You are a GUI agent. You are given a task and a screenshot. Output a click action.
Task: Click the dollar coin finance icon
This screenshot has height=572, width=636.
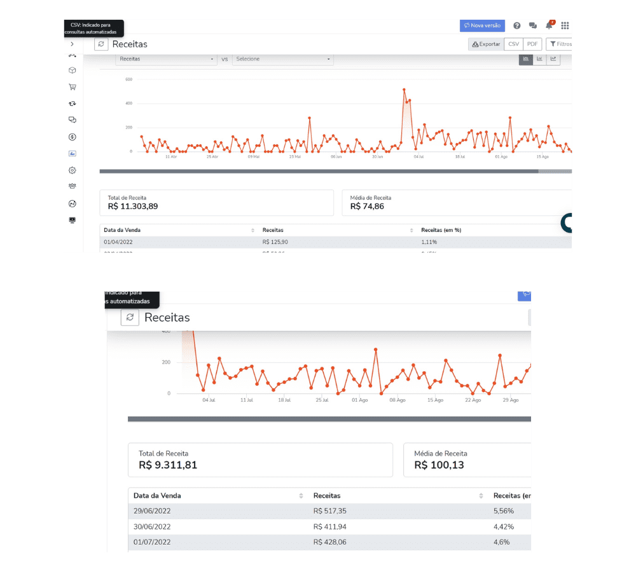73,137
